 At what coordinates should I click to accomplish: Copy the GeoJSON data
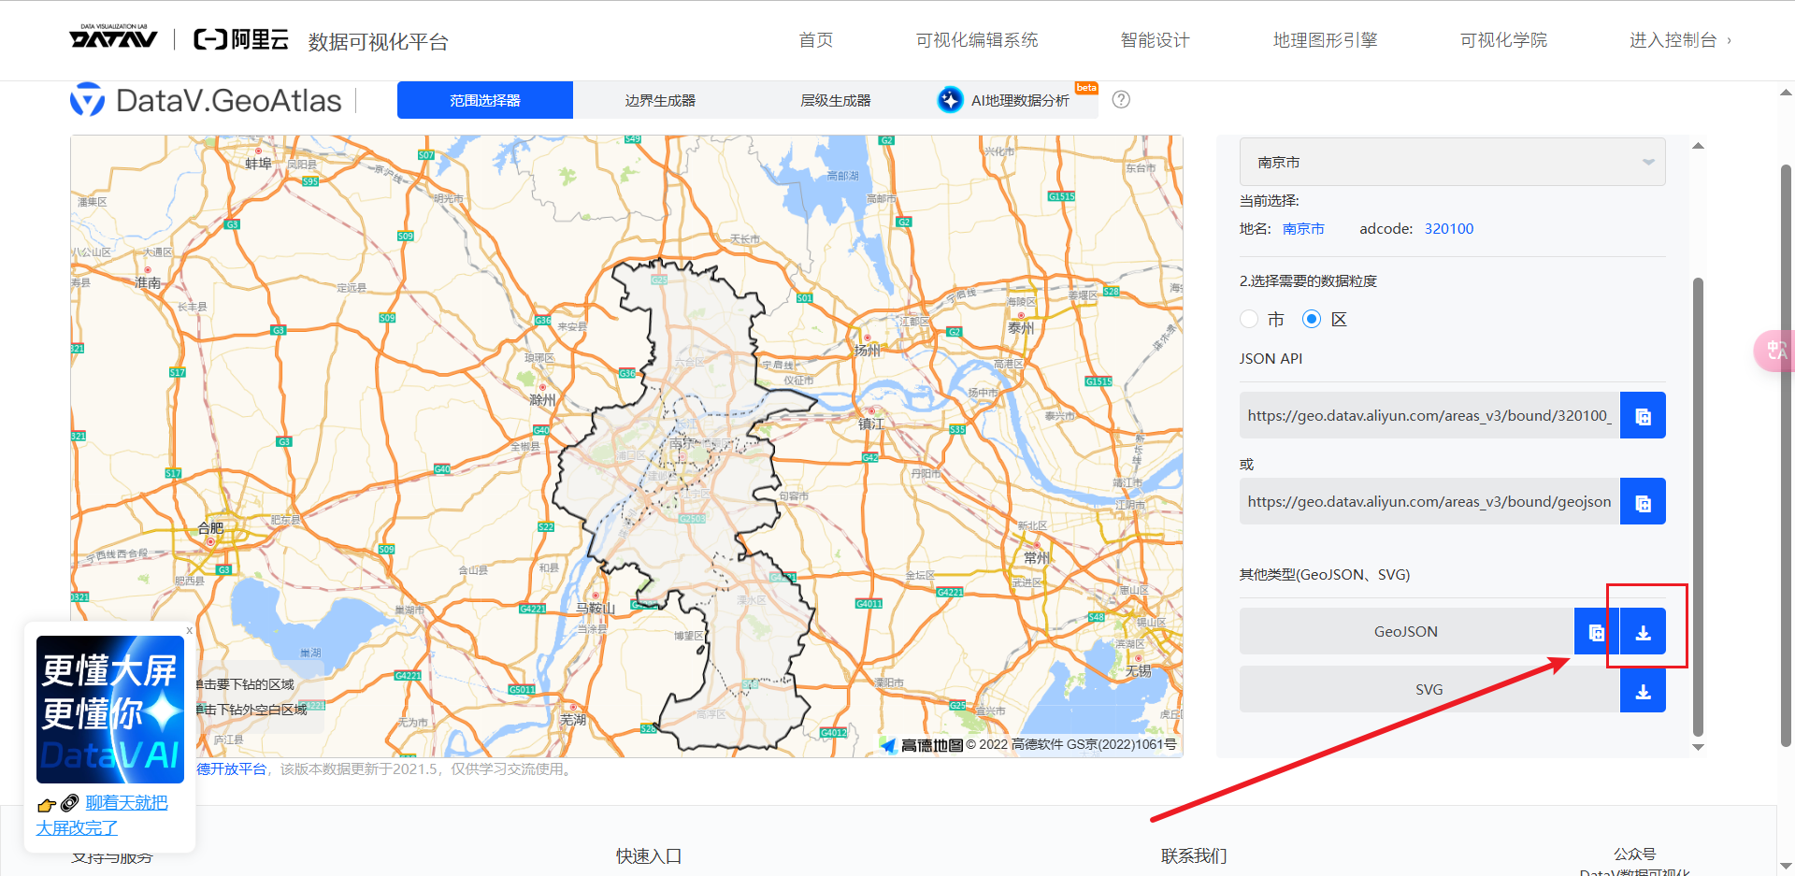coord(1596,632)
